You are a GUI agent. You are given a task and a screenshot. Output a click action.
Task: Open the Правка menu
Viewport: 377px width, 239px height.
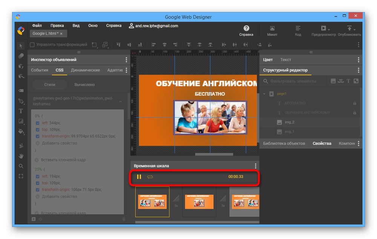(57, 26)
